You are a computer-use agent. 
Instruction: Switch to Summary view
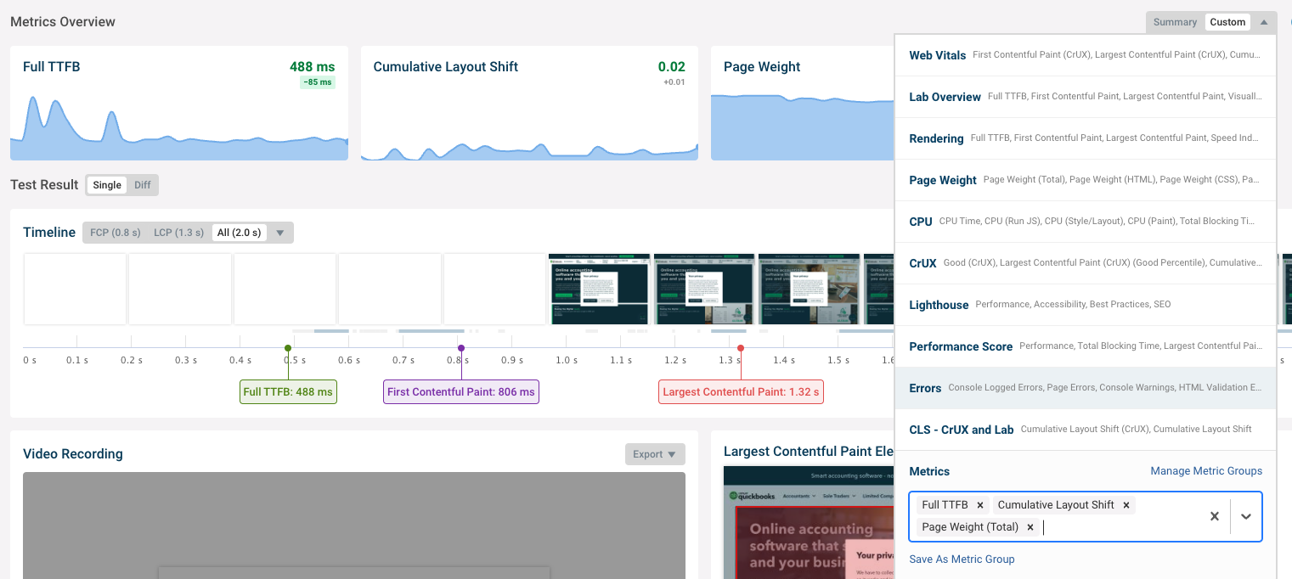[x=1176, y=22]
